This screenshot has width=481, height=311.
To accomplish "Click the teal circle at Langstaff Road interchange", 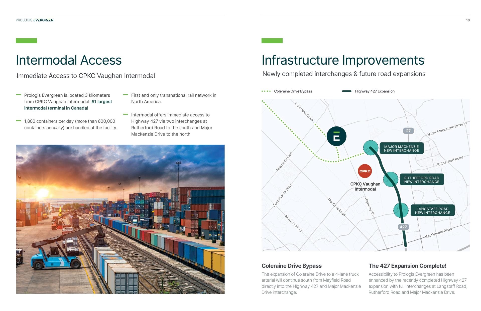I will [x=401, y=210].
